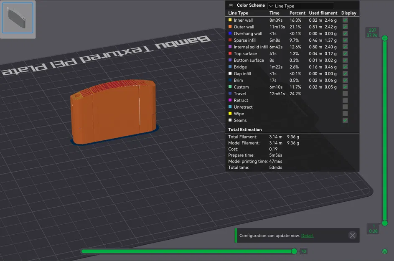Toggle Top surface display checkbox
Image resolution: width=394 pixels, height=261 pixels.
point(345,53)
